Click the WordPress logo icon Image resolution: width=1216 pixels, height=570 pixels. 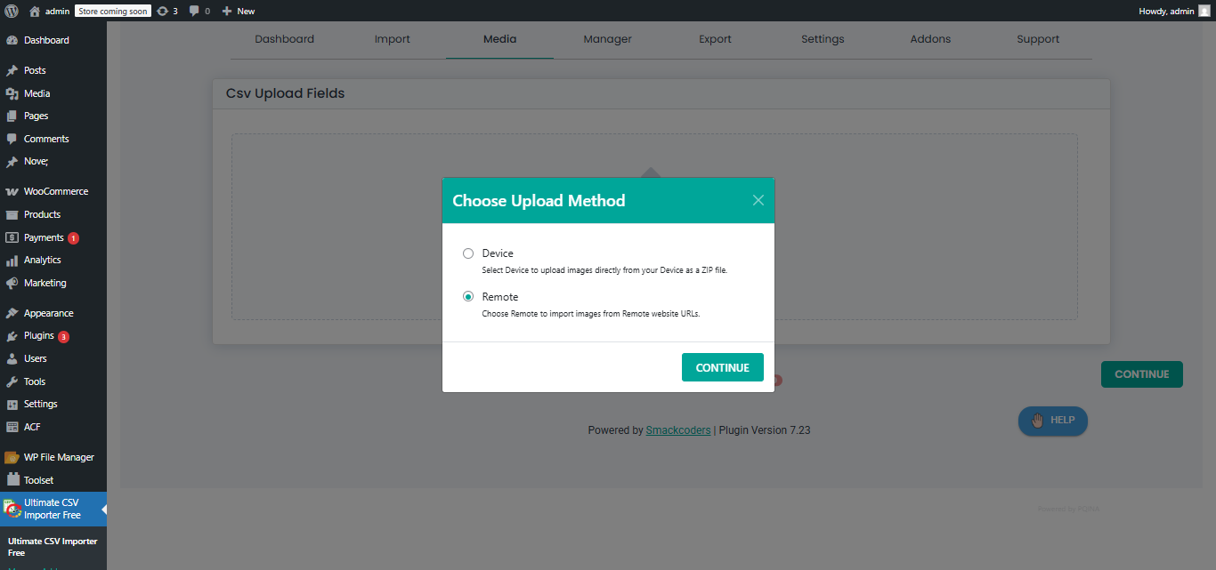pos(12,11)
